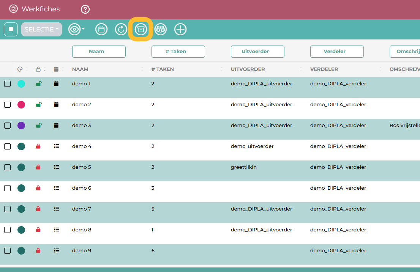Screen dimensions: 420x272
Task: Tick the checkbox for demo 6
Action: (x=8, y=188)
